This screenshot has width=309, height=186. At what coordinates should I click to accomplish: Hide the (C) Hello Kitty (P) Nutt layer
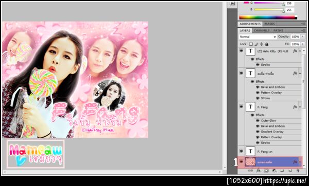(x=241, y=51)
